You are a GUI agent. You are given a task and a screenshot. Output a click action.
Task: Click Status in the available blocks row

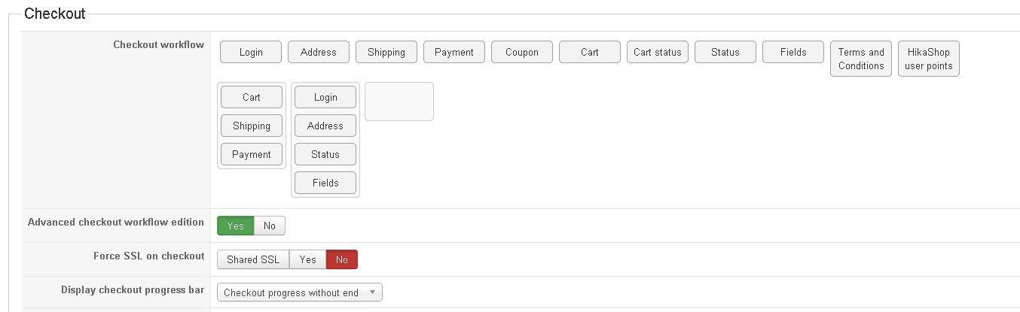pyautogui.click(x=725, y=52)
